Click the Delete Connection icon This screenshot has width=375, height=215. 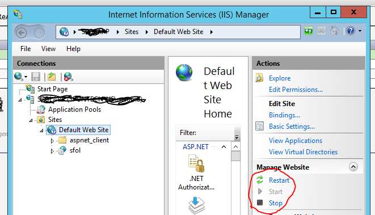(x=68, y=77)
